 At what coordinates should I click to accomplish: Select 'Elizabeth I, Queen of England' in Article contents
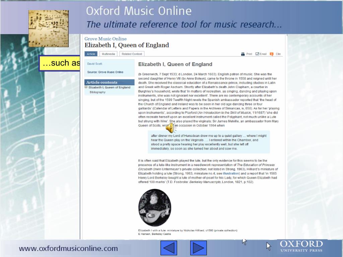point(110,87)
